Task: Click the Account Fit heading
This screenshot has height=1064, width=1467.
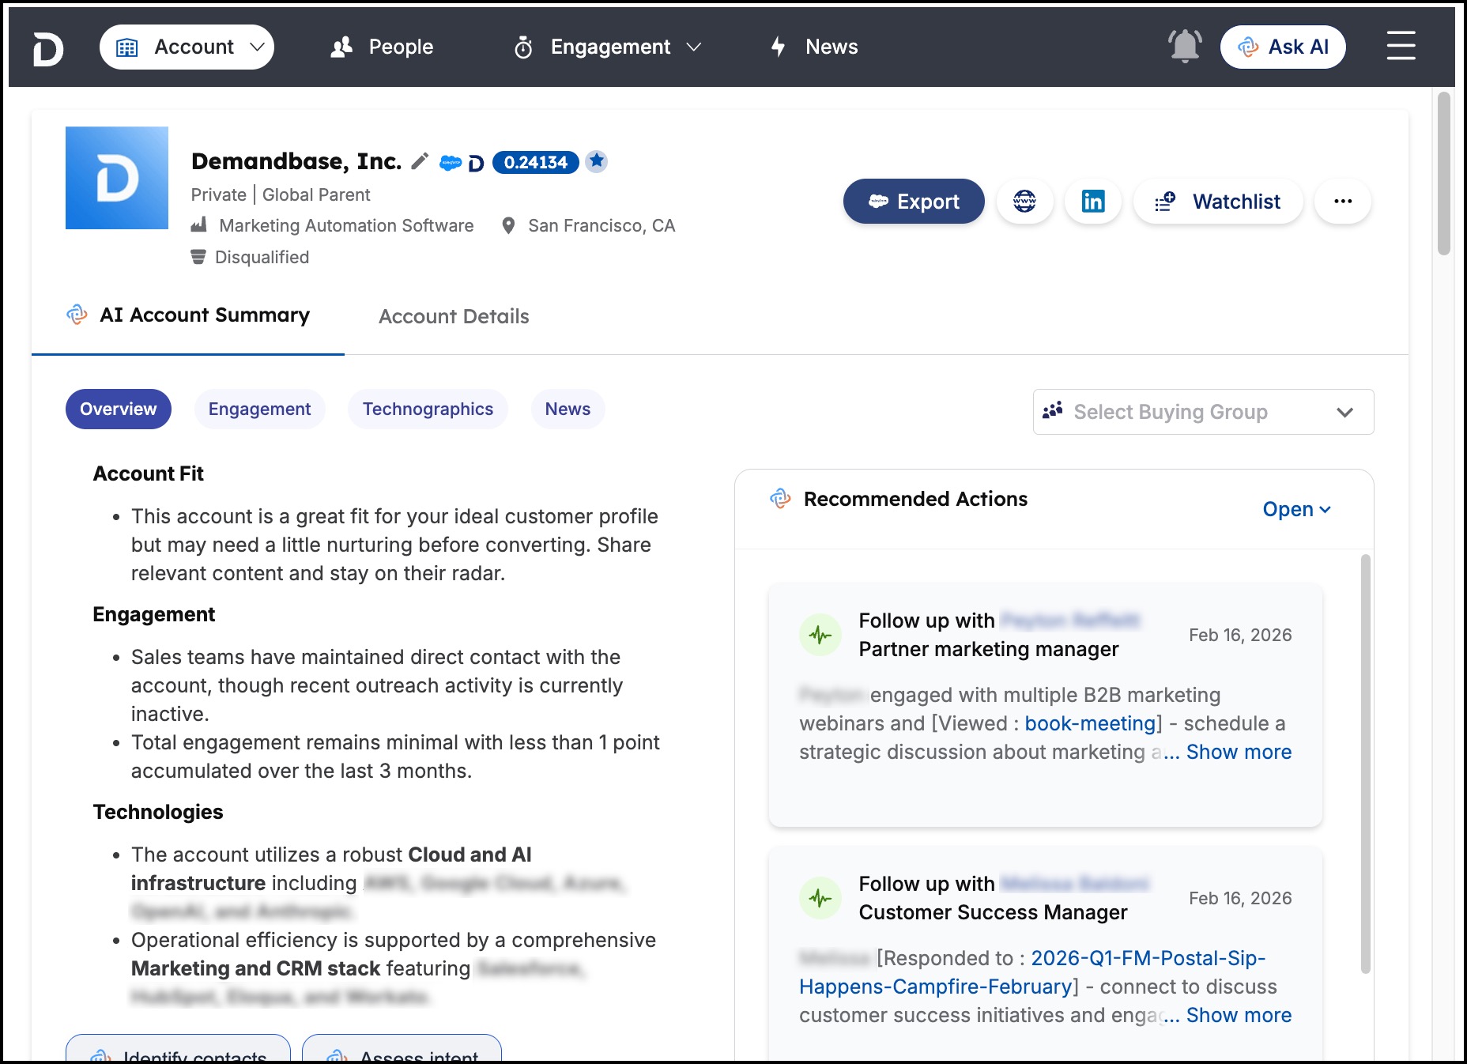Action: coord(149,474)
